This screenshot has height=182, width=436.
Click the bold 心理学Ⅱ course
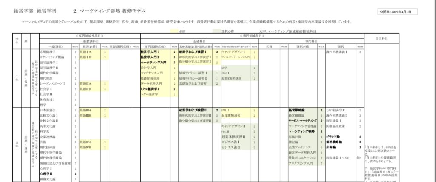[46, 174]
